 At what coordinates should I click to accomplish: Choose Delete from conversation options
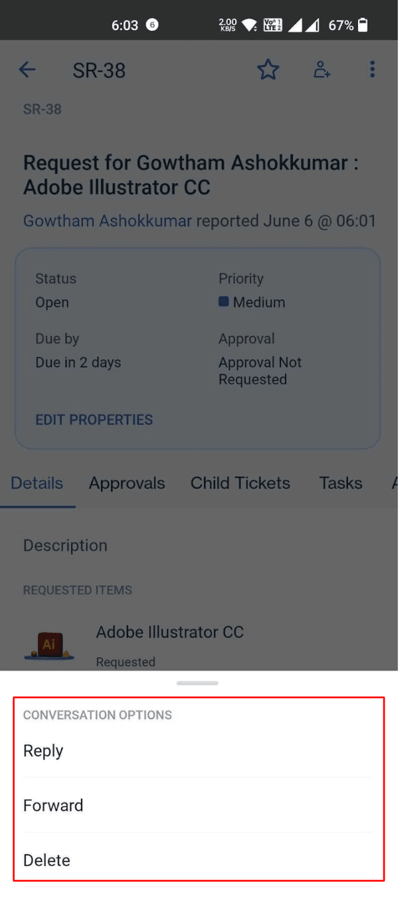(x=198, y=860)
